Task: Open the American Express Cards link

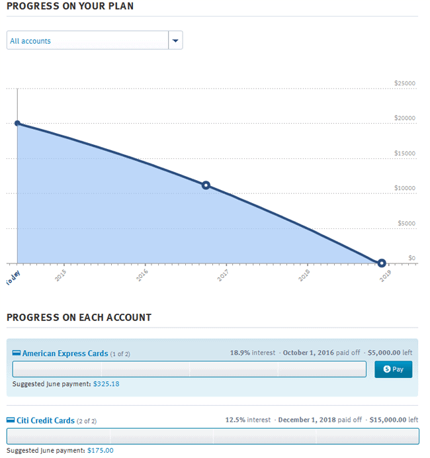Action: [65, 353]
